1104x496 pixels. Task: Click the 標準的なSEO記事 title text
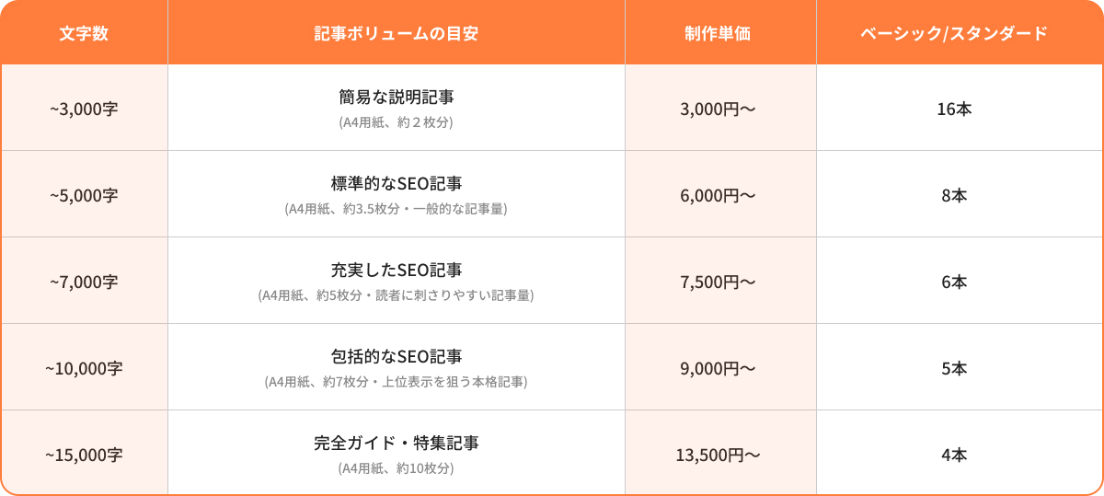396,183
